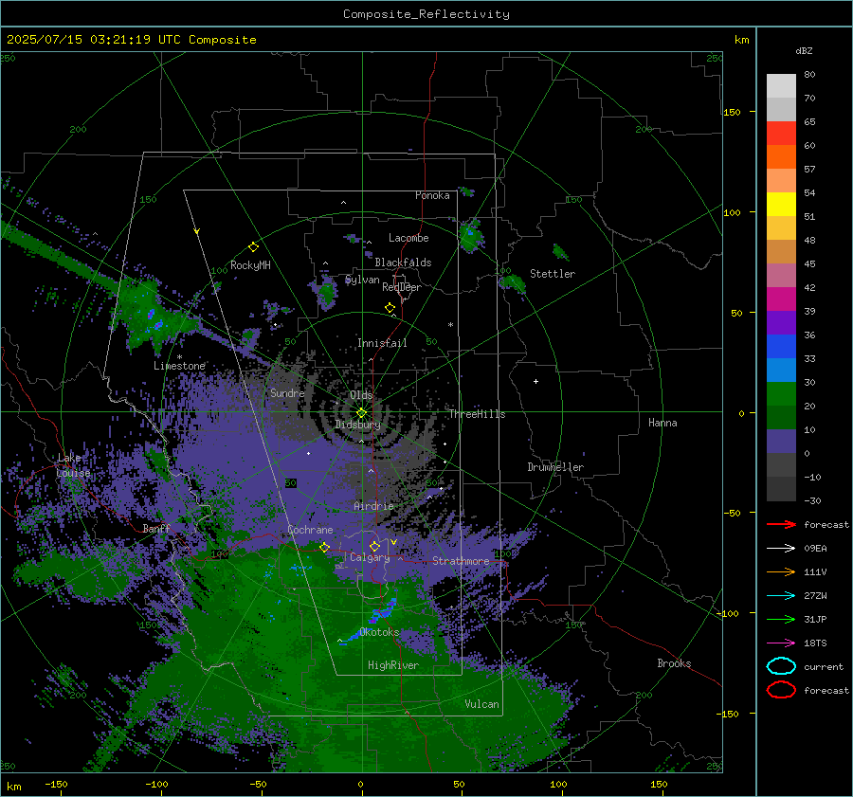Click the Vulcan city label

(481, 704)
